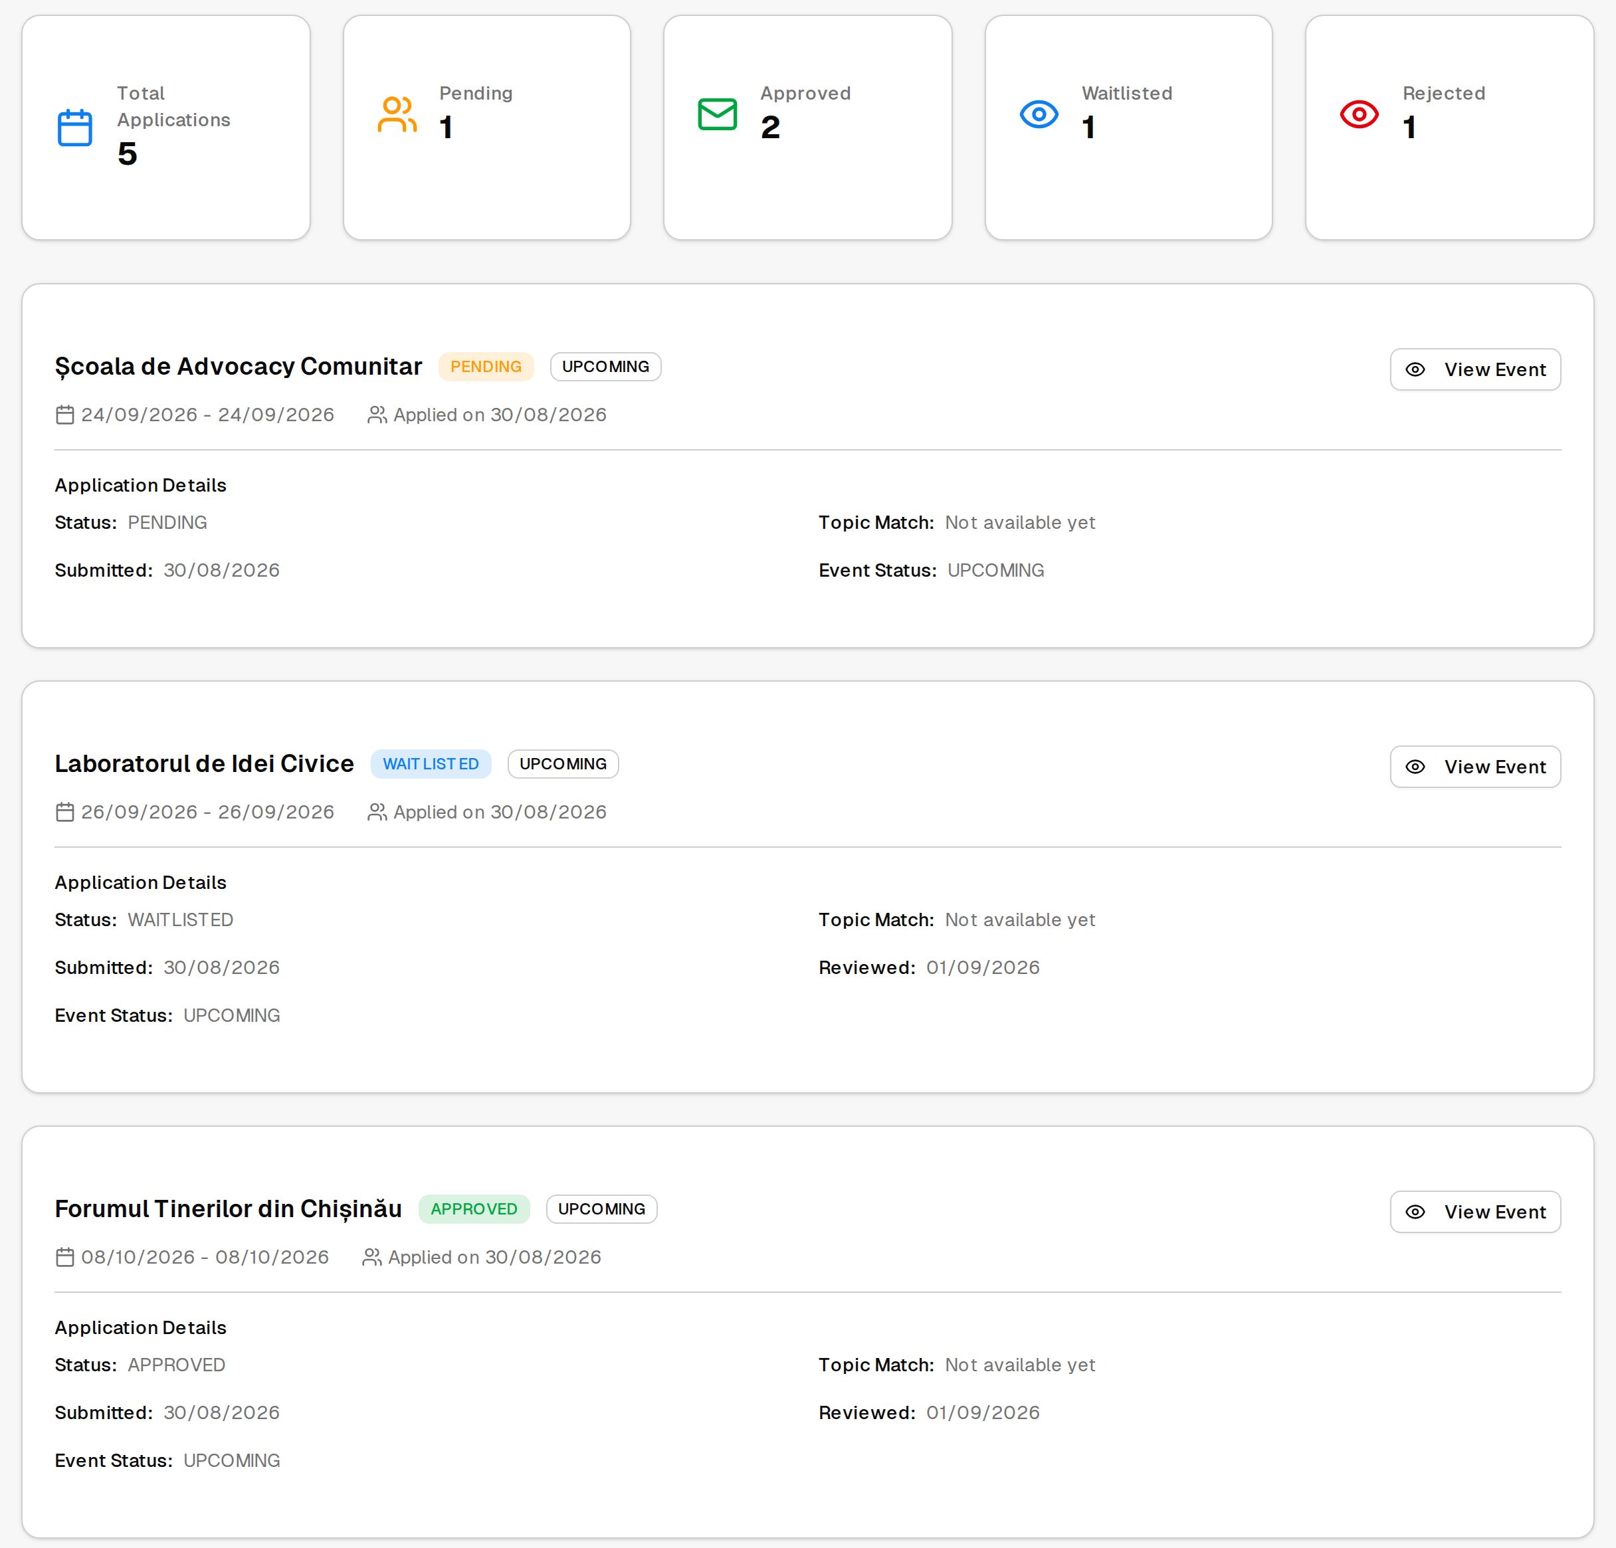
Task: Click Status: WAITLISTED in application details
Action: pyautogui.click(x=144, y=920)
